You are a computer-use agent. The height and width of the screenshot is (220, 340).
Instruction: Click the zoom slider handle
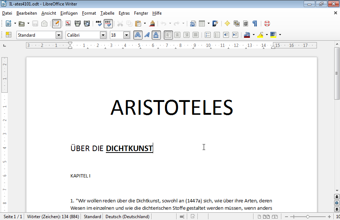pos(308,217)
